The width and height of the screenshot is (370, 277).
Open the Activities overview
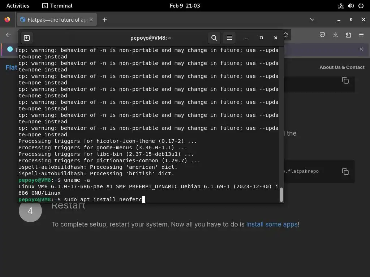[18, 6]
